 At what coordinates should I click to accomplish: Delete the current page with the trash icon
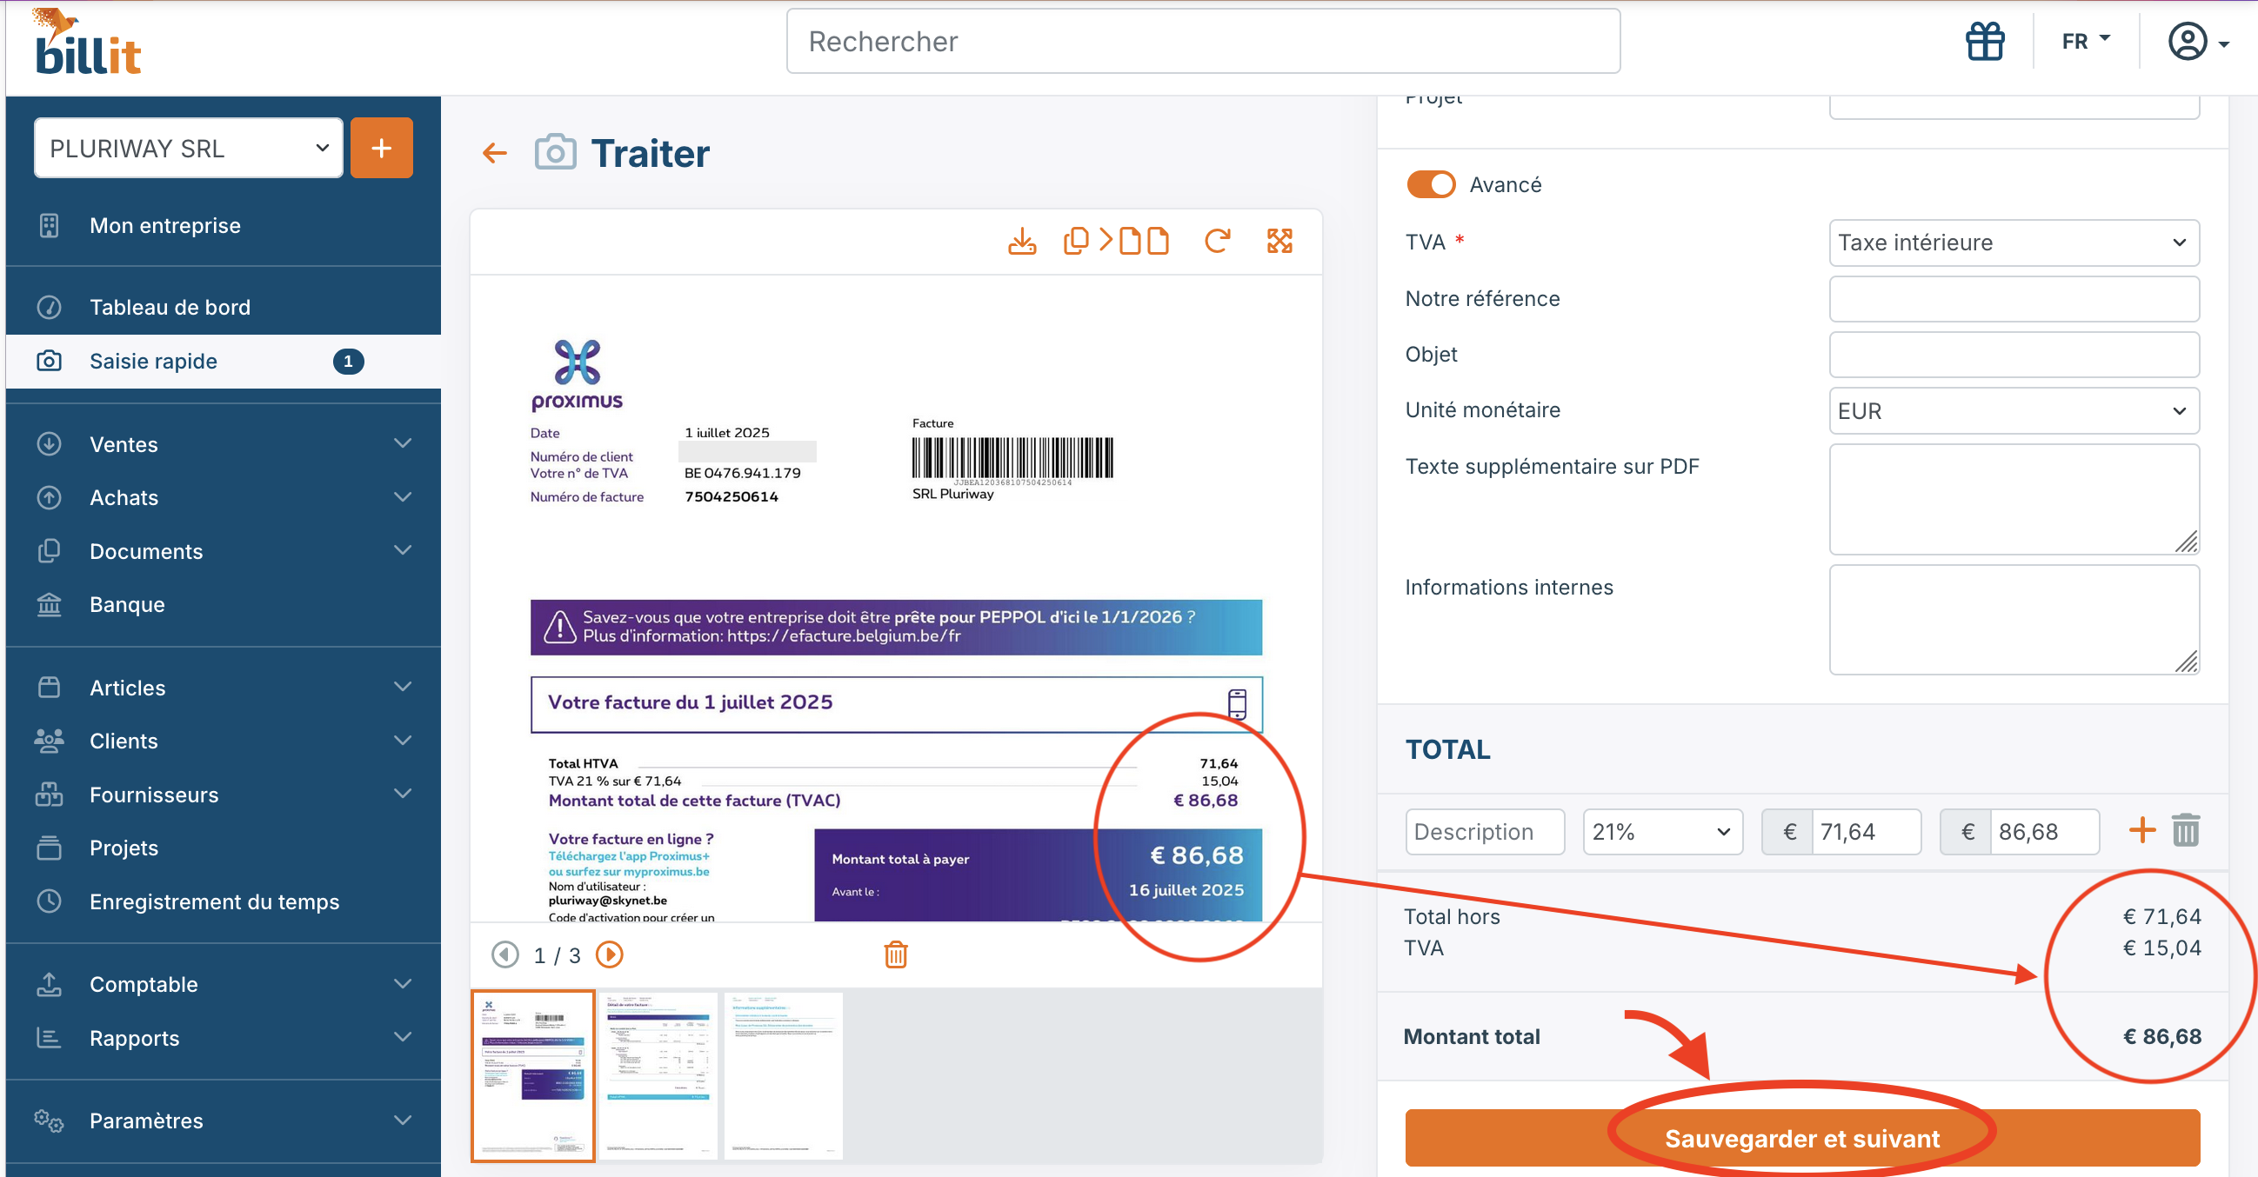(895, 954)
